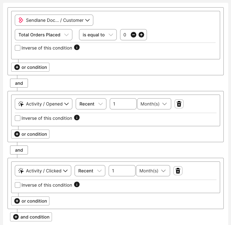Click info icon in Activity / Clicked condition
The width and height of the screenshot is (231, 225).
(x=77, y=184)
